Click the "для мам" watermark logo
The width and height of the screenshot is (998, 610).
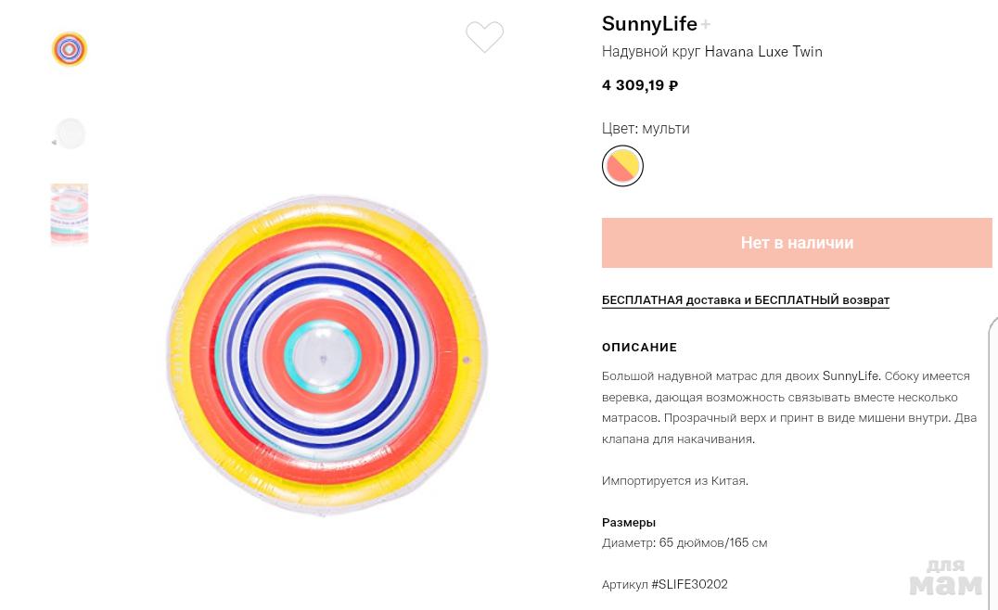click(945, 577)
